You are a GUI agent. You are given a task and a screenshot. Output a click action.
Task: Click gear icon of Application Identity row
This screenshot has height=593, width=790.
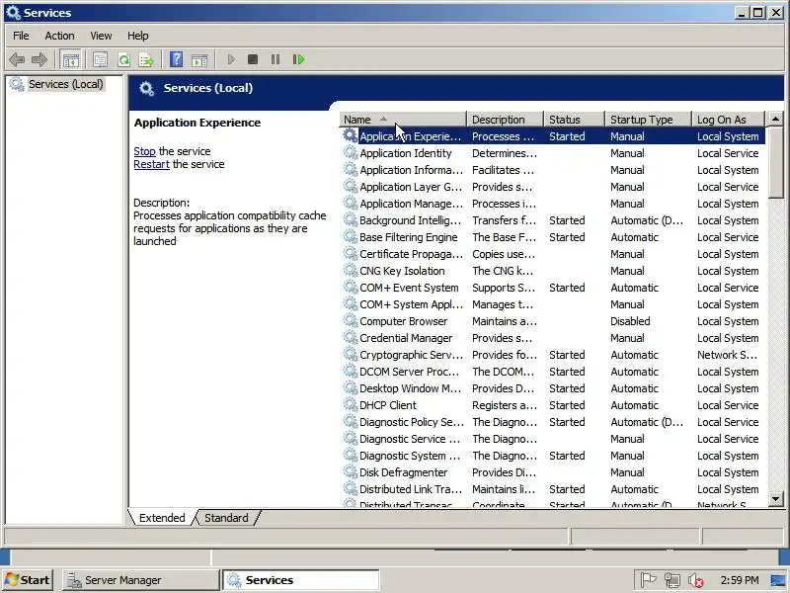[351, 152]
